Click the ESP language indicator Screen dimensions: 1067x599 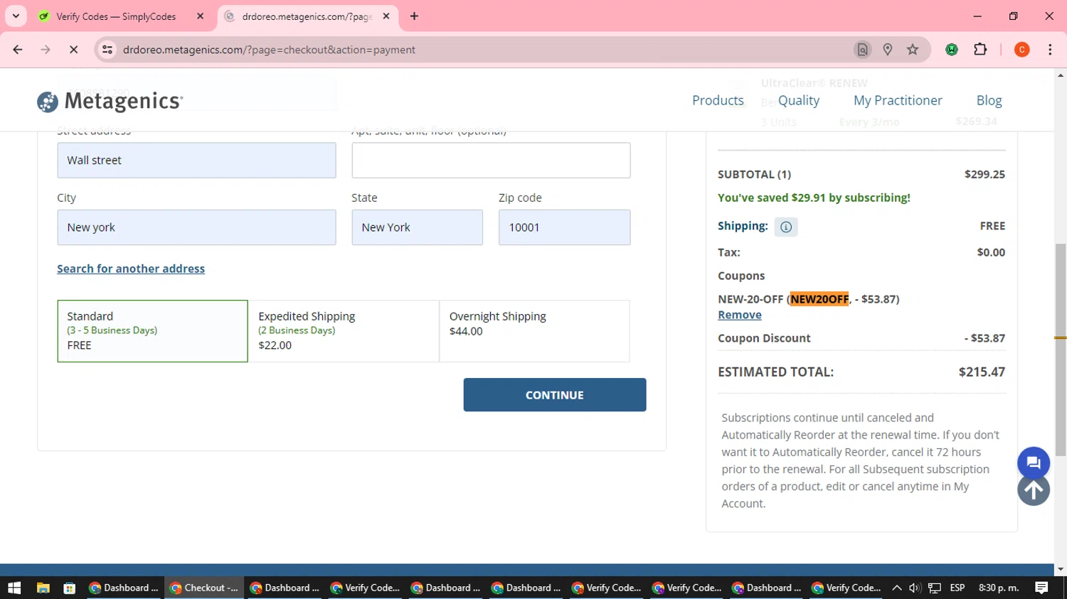click(957, 588)
